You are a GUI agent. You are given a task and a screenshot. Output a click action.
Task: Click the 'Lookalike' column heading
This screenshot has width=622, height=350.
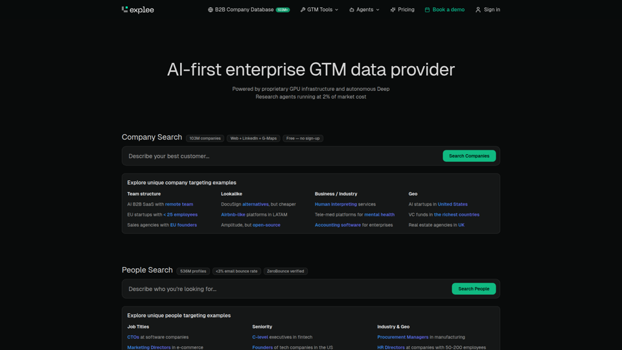(232, 194)
